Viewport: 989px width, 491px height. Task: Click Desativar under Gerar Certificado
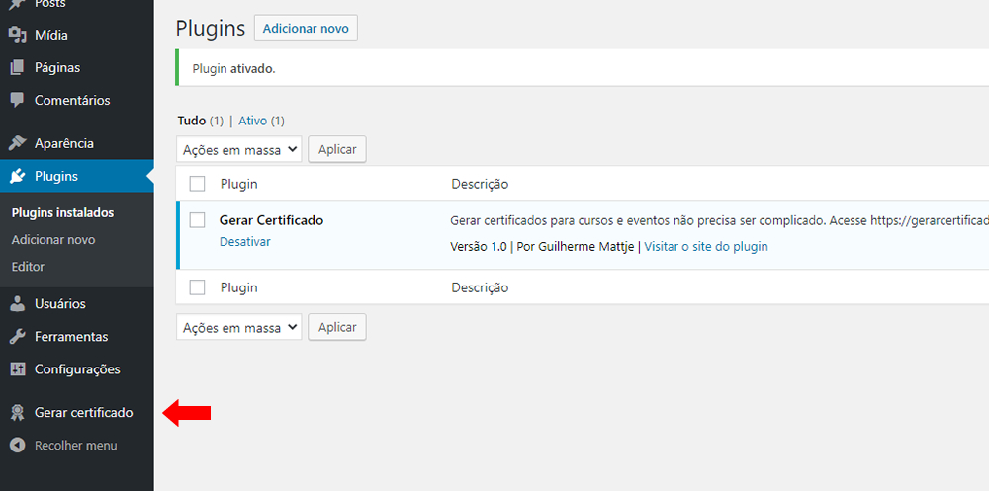[x=244, y=241]
